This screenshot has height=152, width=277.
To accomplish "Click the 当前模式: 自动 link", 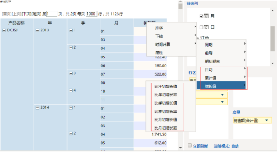I will [x=226, y=146].
